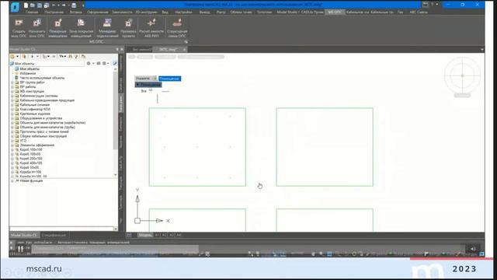Image resolution: width=497 pixels, height=280 pixels.
Task: Switch to the Спецификация bottom panel tab
Action: (x=54, y=235)
